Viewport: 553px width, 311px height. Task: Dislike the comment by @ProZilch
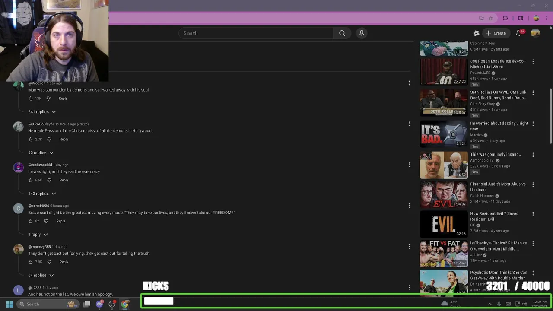48,98
